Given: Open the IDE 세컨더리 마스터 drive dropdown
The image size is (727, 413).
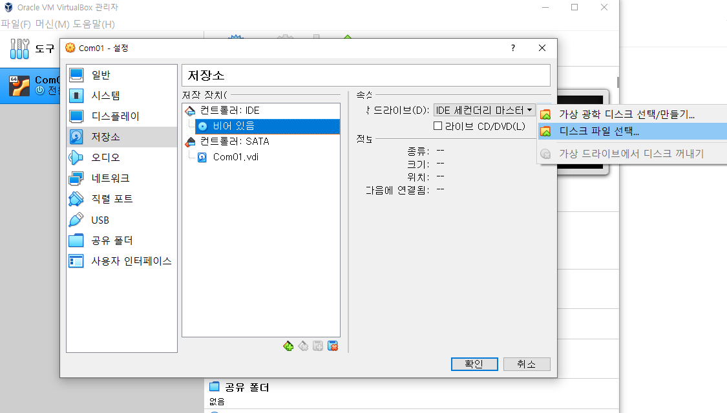Looking at the screenshot, I should pos(485,111).
